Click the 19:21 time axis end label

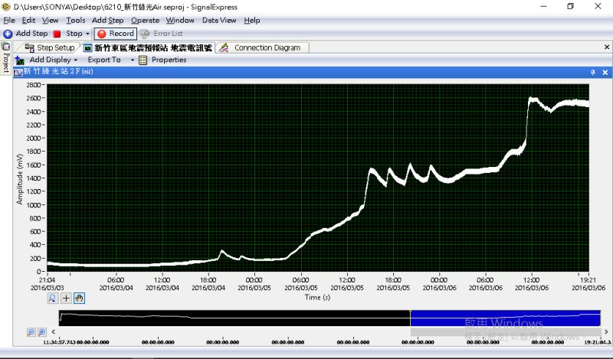[x=588, y=280]
